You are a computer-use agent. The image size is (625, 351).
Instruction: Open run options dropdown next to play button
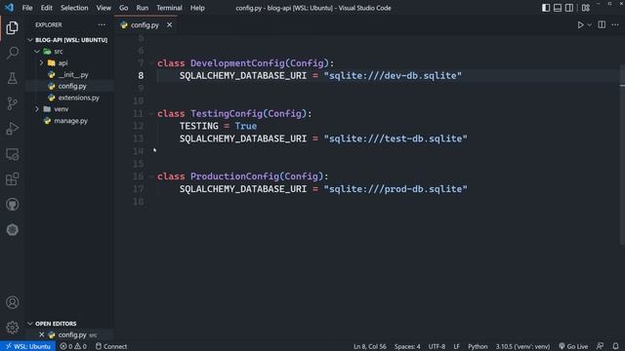pos(590,24)
